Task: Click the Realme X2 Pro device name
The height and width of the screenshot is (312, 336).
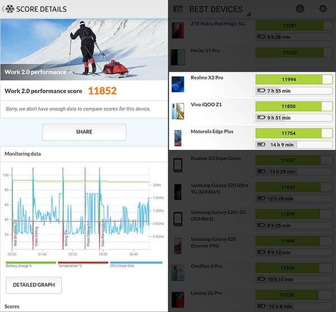Action: point(207,77)
